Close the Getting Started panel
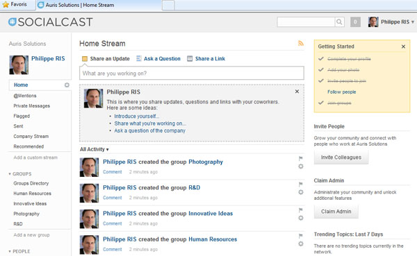Viewport: 417px width, 256px height. (403, 46)
